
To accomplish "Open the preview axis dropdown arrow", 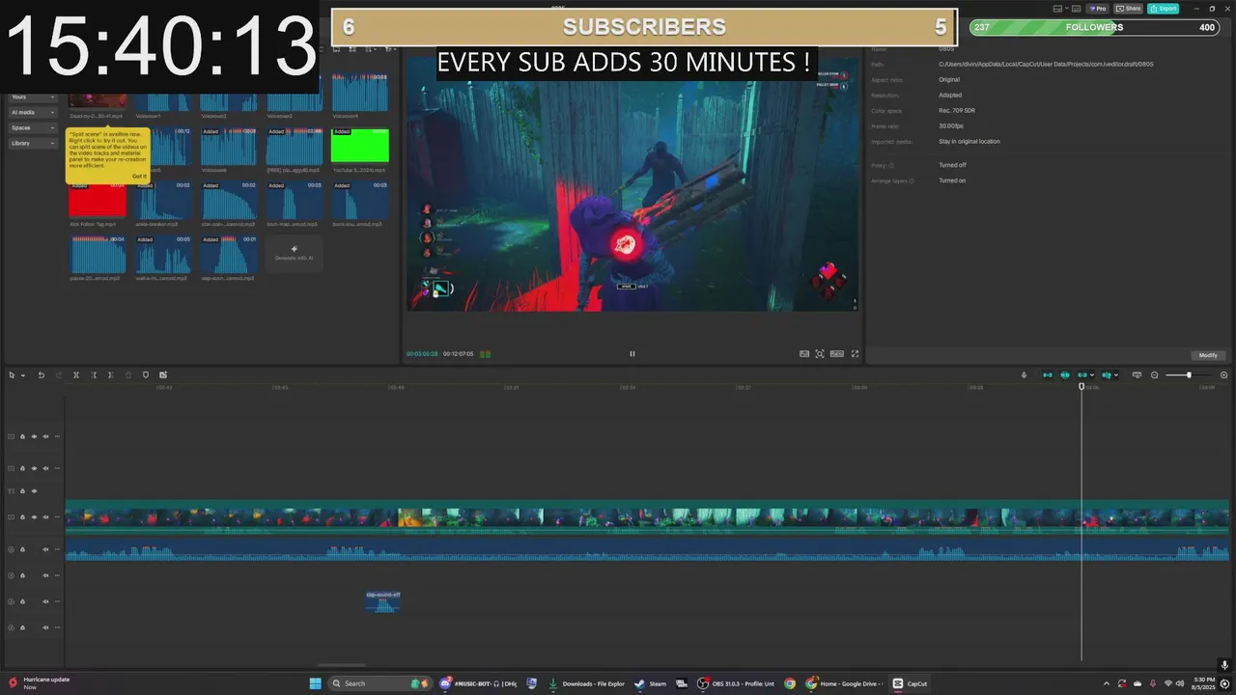I will [x=1116, y=375].
